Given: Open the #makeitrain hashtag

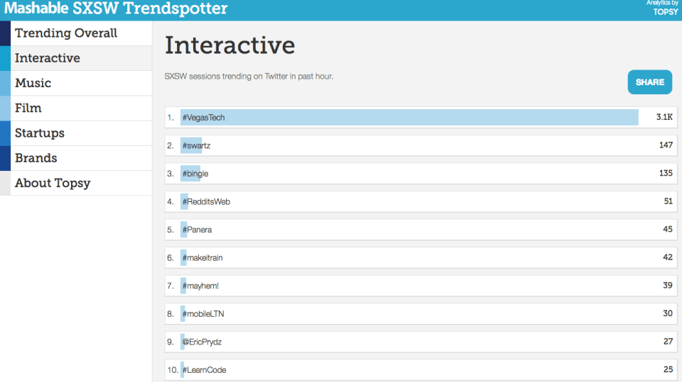Looking at the screenshot, I should click(x=202, y=258).
